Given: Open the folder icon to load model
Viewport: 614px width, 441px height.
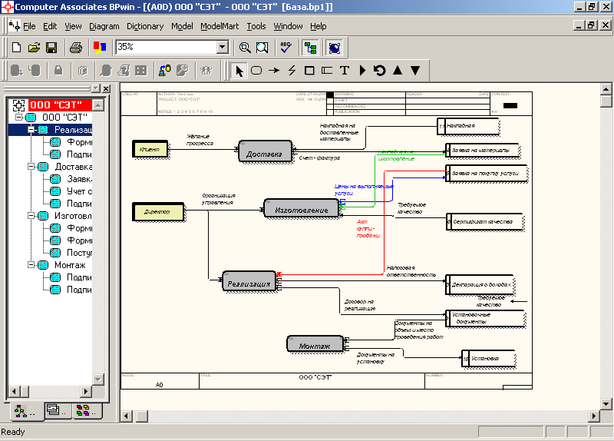Looking at the screenshot, I should [x=34, y=48].
